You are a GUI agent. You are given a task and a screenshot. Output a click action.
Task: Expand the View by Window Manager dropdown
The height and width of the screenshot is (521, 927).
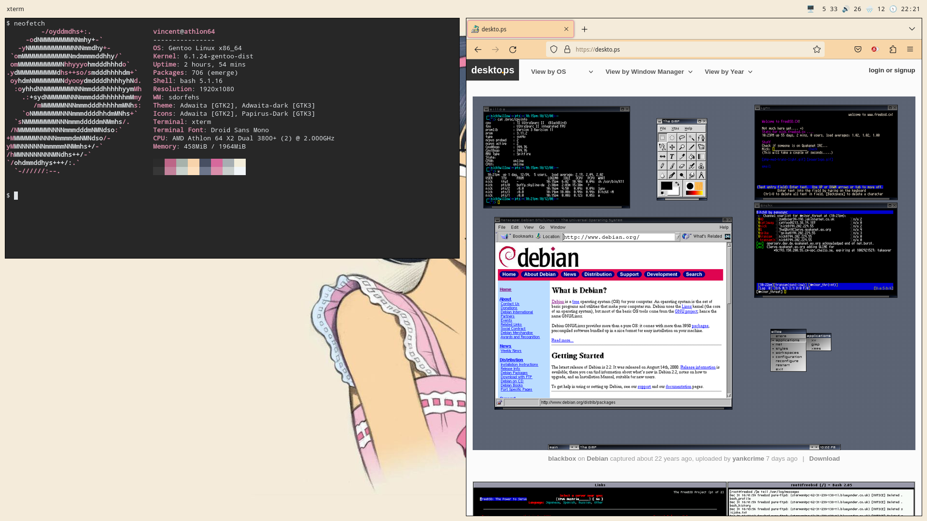click(648, 72)
